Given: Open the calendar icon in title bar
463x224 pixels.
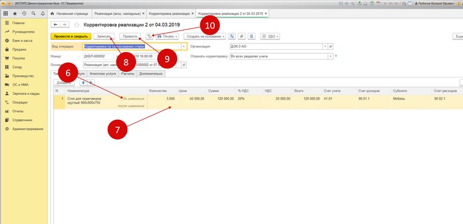Looking at the screenshot, I should coord(378,3).
